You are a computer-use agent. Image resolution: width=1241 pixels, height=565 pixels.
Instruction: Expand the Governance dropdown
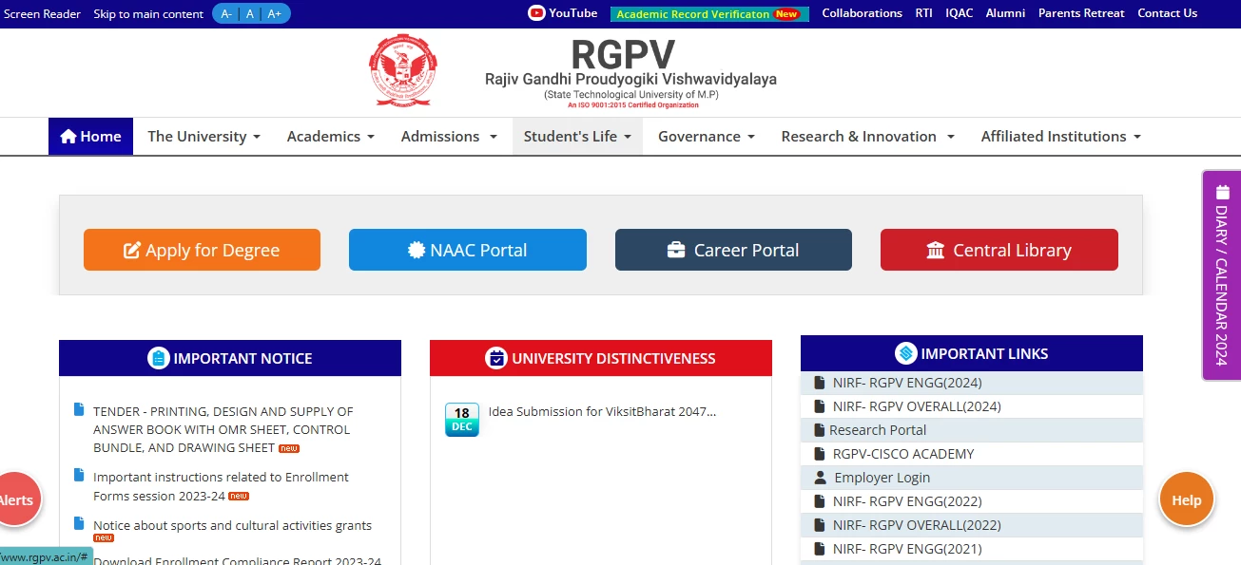[700, 136]
